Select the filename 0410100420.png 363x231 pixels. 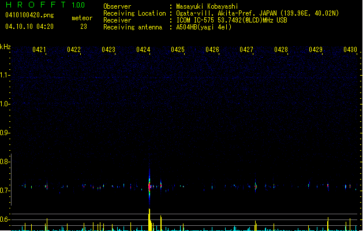tap(29, 15)
